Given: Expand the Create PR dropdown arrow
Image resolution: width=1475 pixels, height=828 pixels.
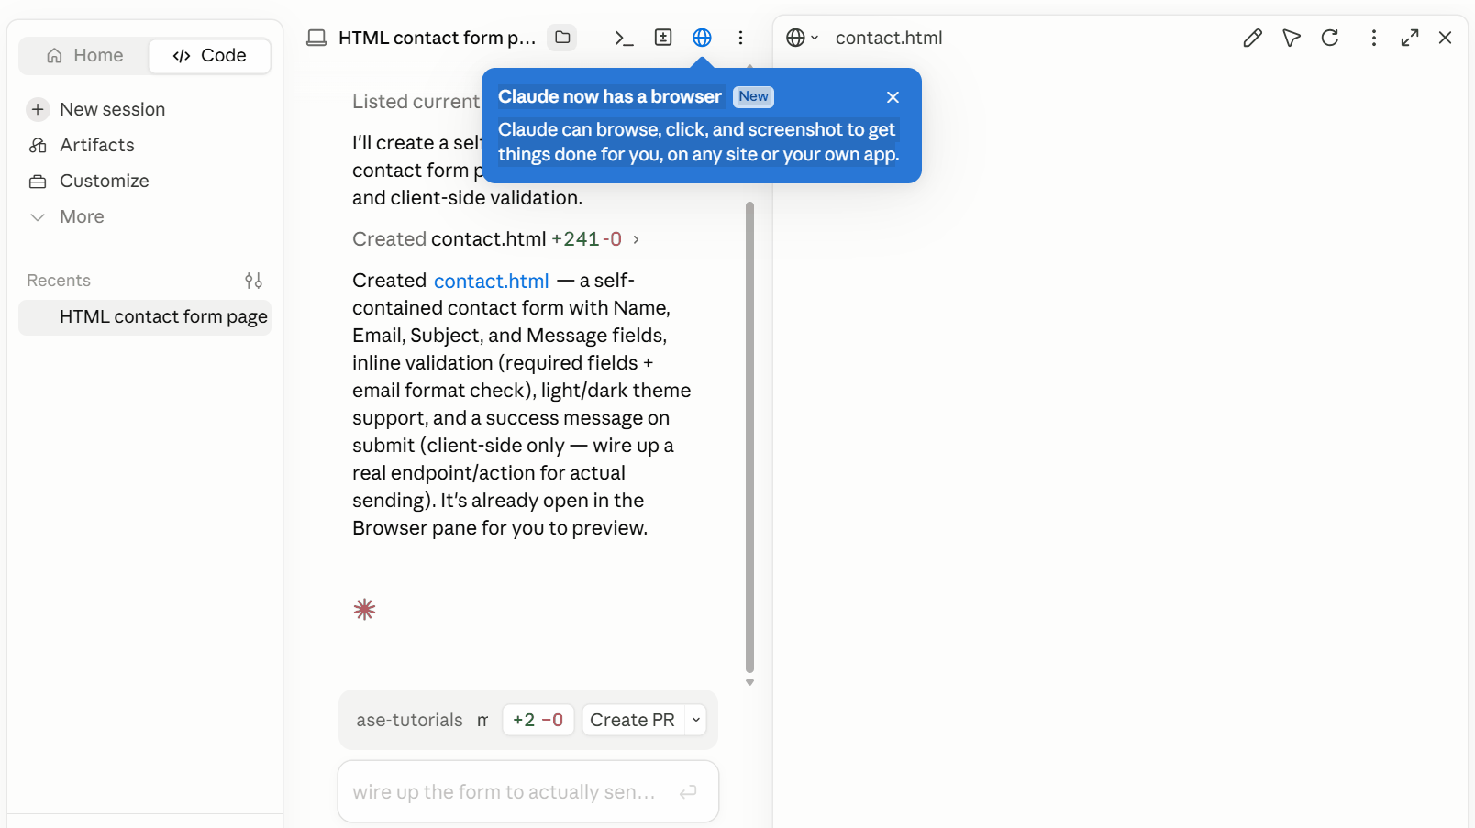Looking at the screenshot, I should pyautogui.click(x=696, y=720).
